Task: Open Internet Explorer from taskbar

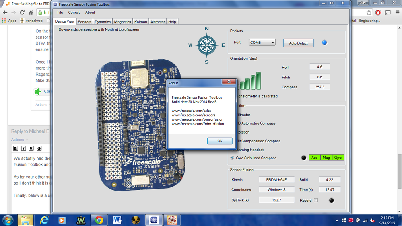Action: coord(44,220)
